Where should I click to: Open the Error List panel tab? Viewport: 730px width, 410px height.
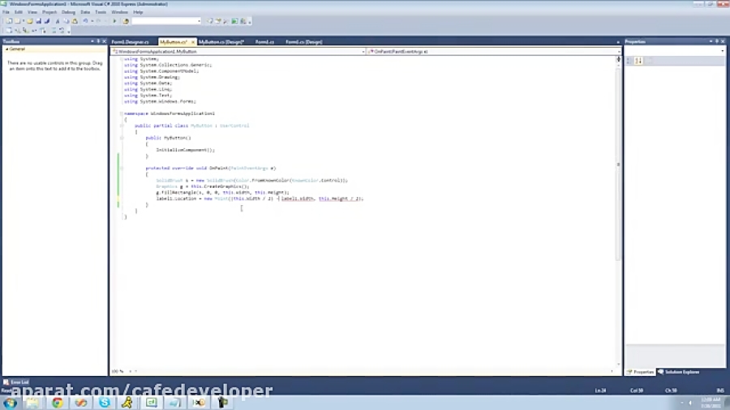click(16, 382)
